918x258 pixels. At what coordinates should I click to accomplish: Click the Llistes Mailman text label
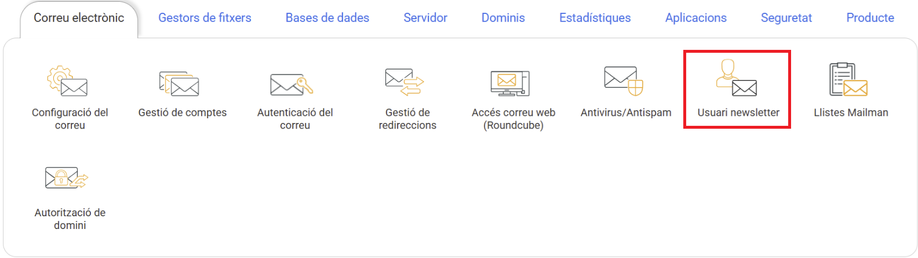pyautogui.click(x=851, y=112)
